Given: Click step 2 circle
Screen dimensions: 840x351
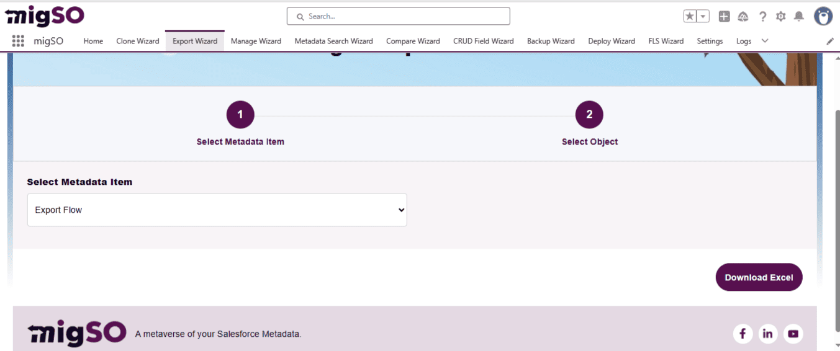Looking at the screenshot, I should 589,115.
